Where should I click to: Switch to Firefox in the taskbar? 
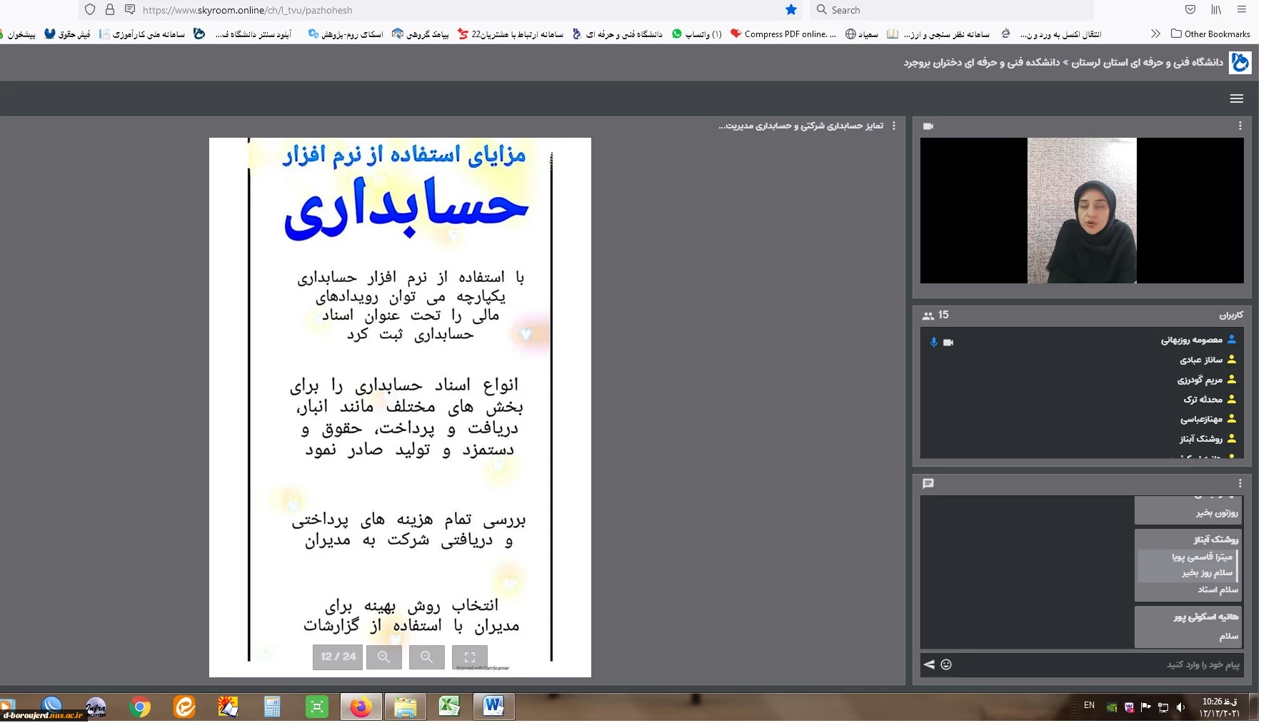pos(361,707)
